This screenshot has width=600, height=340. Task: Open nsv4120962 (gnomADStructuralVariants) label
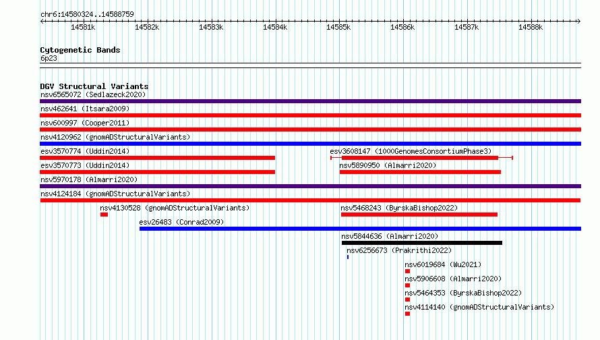point(115,137)
